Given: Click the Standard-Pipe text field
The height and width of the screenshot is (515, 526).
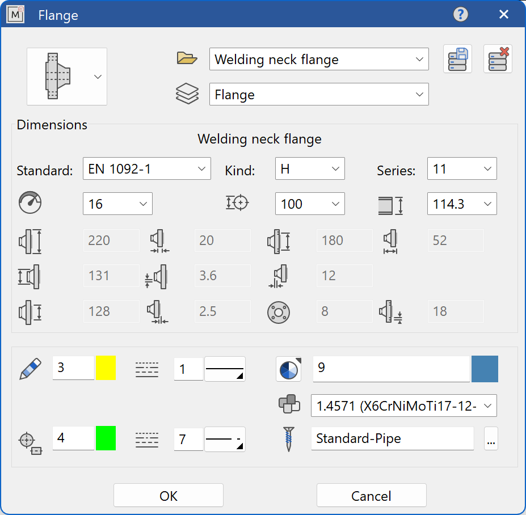Looking at the screenshot, I should point(393,438).
